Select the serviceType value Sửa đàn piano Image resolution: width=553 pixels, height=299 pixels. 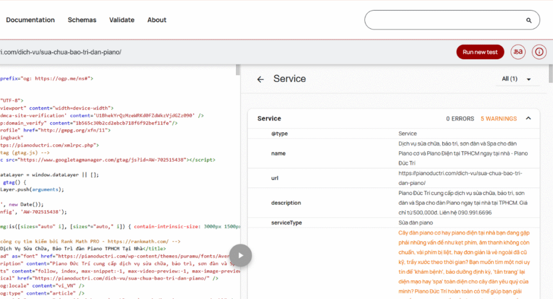[416, 222]
